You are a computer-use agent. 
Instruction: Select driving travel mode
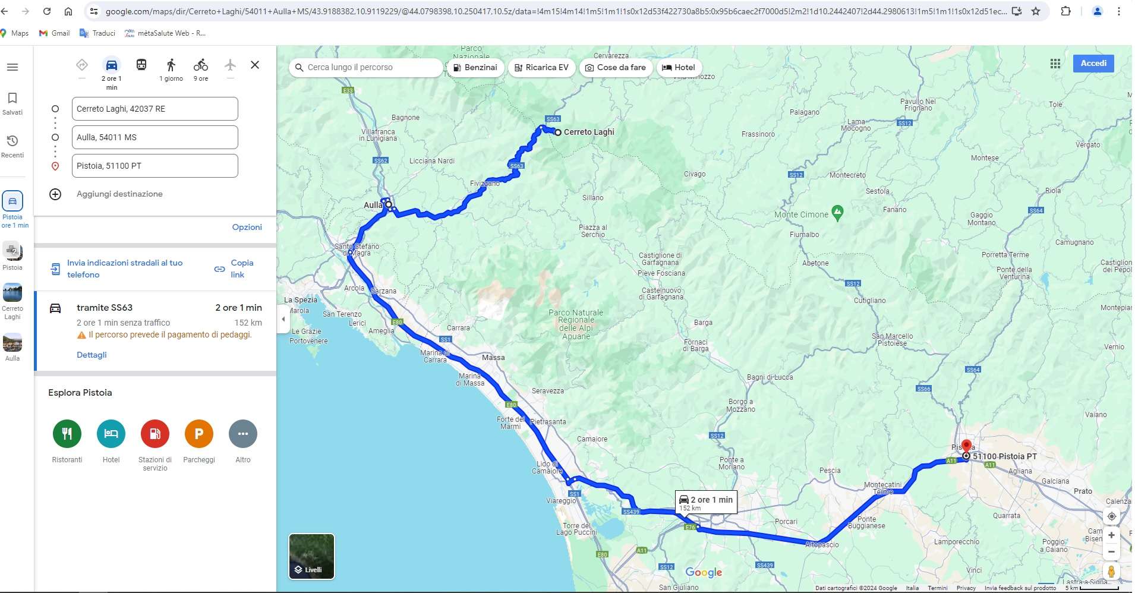coord(112,65)
